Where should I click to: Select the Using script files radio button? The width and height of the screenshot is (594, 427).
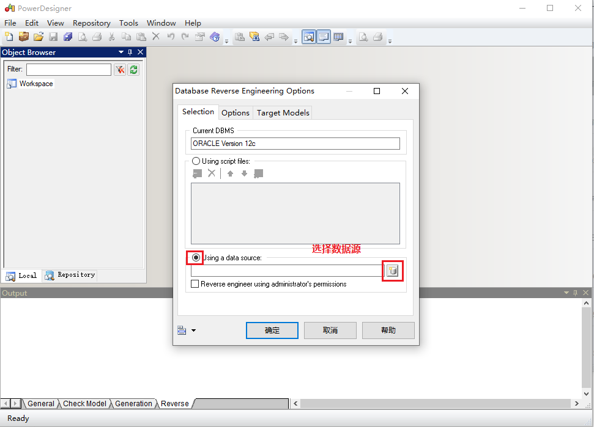[x=196, y=161]
